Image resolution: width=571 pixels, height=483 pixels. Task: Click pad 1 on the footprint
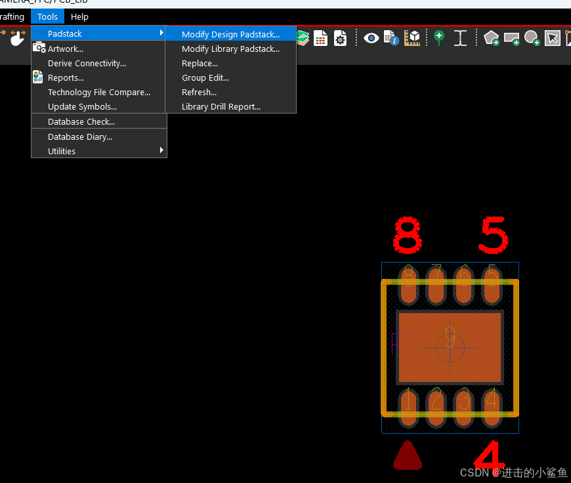click(408, 407)
